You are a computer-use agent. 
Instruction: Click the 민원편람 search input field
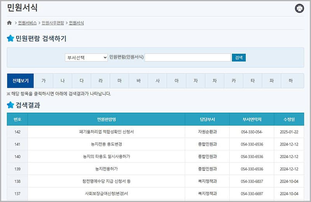point(187,57)
